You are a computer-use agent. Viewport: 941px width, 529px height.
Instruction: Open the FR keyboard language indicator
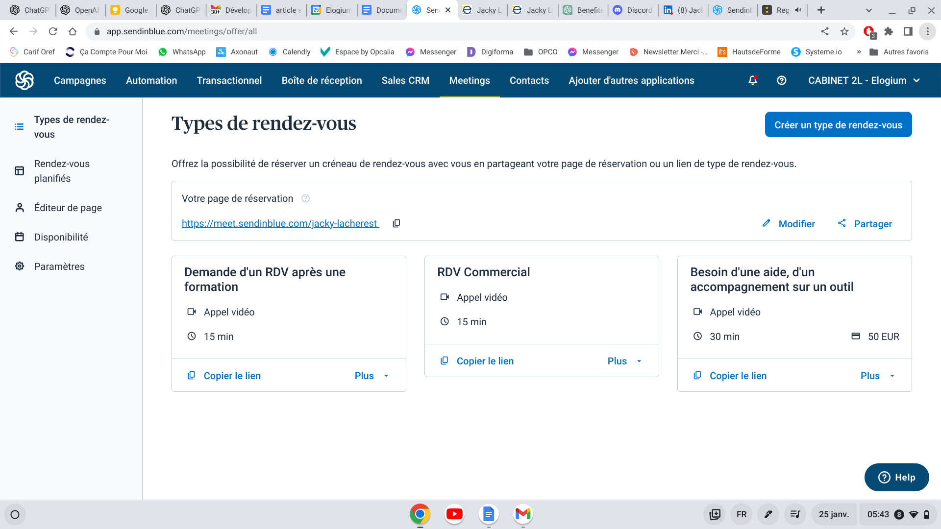[x=742, y=514]
